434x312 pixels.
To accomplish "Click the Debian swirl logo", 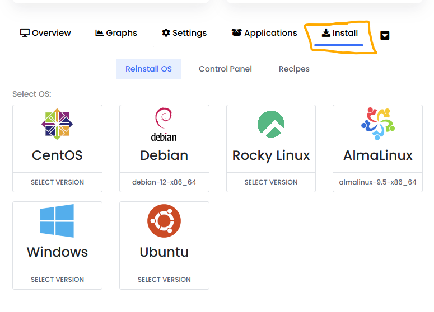I will tap(164, 124).
